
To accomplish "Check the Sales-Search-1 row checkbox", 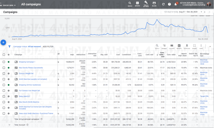I will [x=4, y=96].
